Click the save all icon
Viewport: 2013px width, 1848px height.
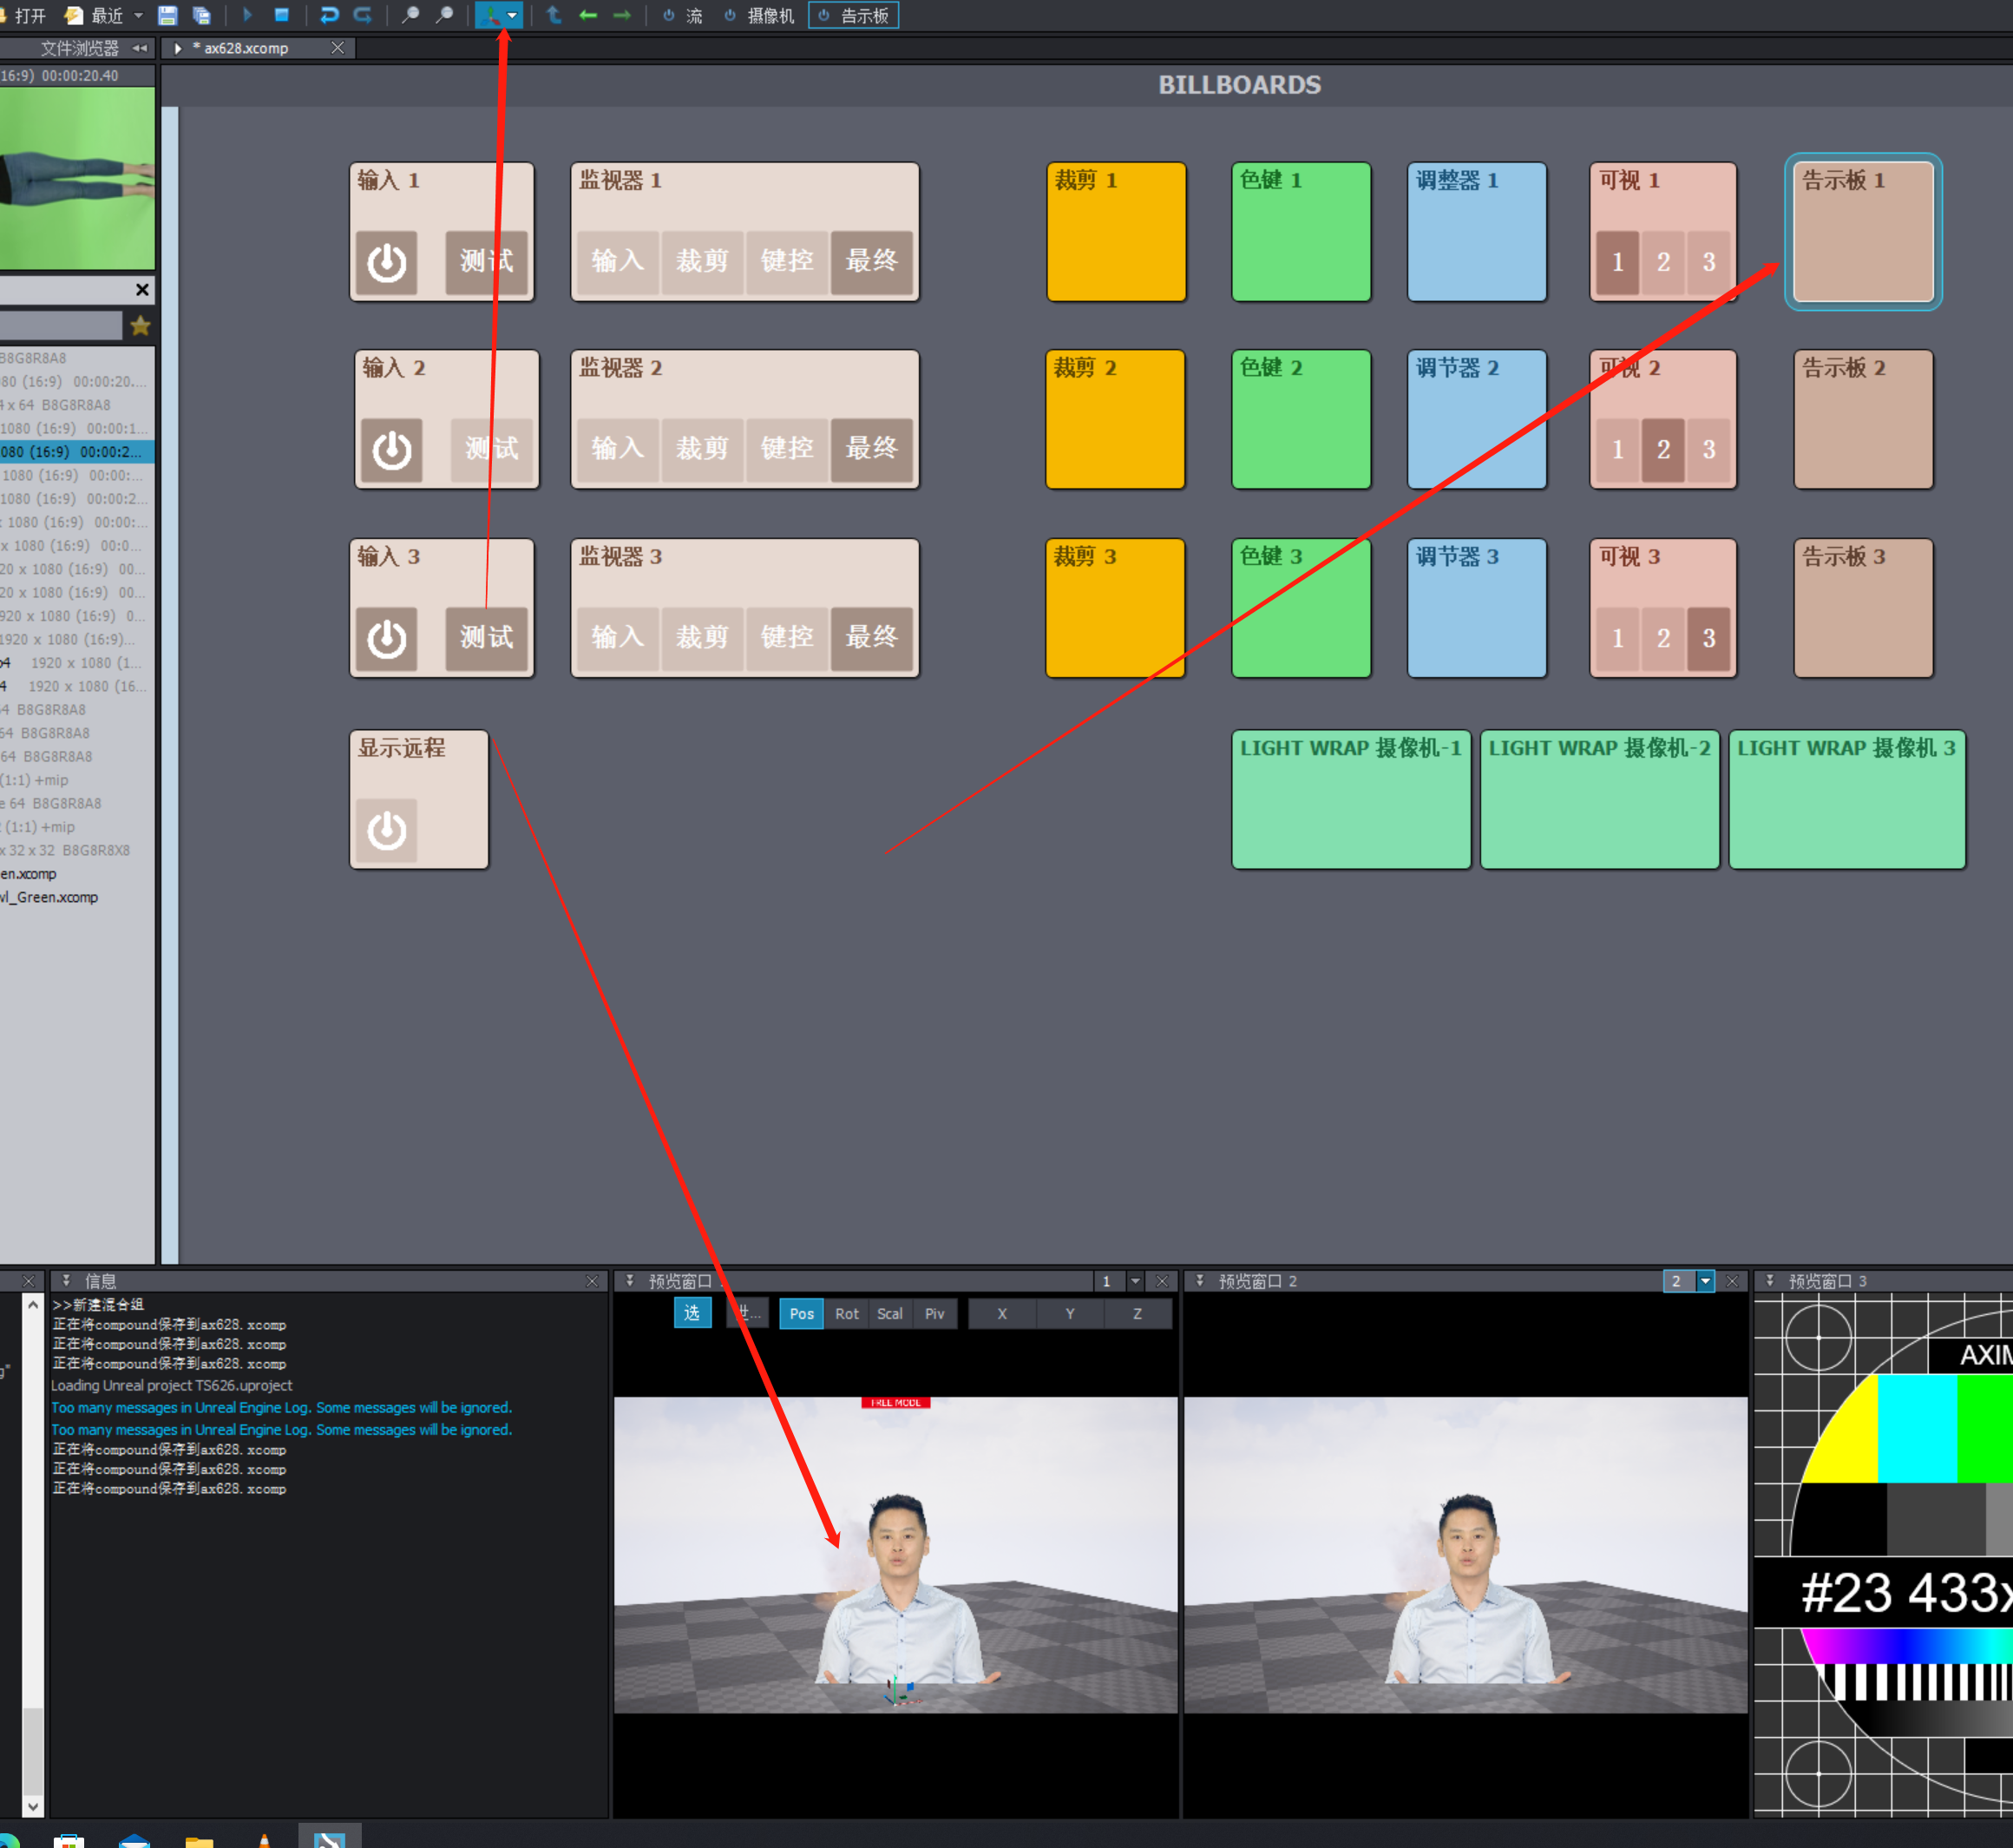pyautogui.click(x=201, y=15)
